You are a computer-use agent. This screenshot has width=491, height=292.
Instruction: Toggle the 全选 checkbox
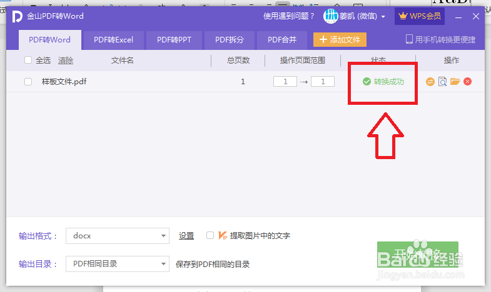coord(28,60)
